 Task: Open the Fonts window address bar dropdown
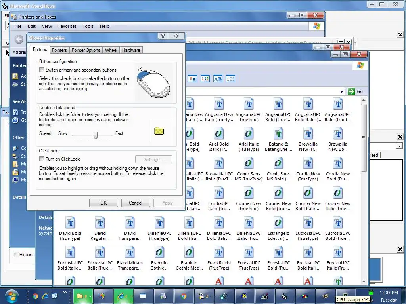[341, 91]
